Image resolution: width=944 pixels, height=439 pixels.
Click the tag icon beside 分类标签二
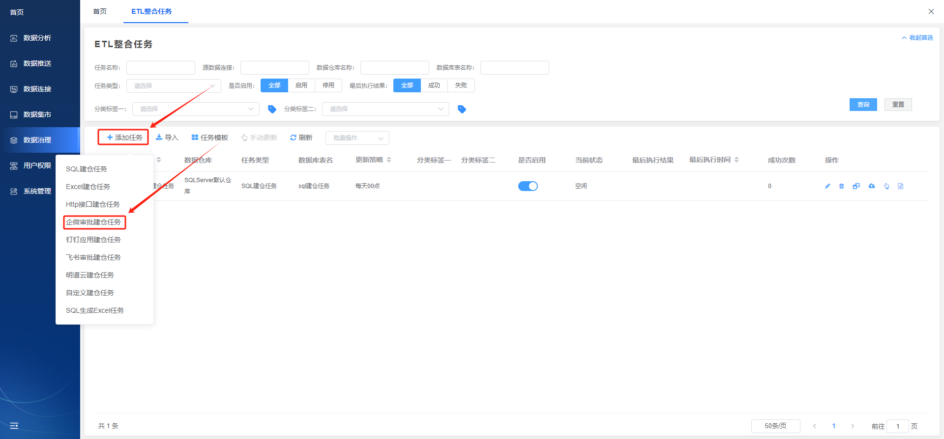point(462,109)
